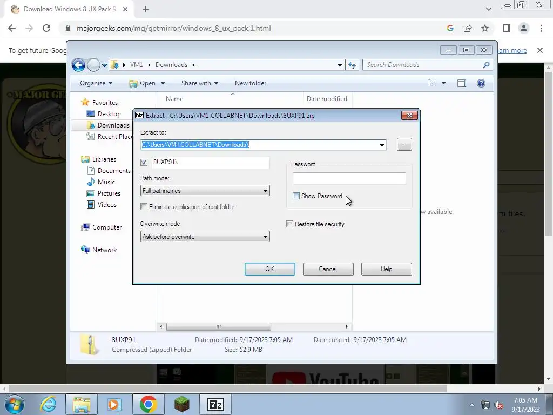Select Favorites in navigation pane
553x415 pixels.
[x=105, y=102]
